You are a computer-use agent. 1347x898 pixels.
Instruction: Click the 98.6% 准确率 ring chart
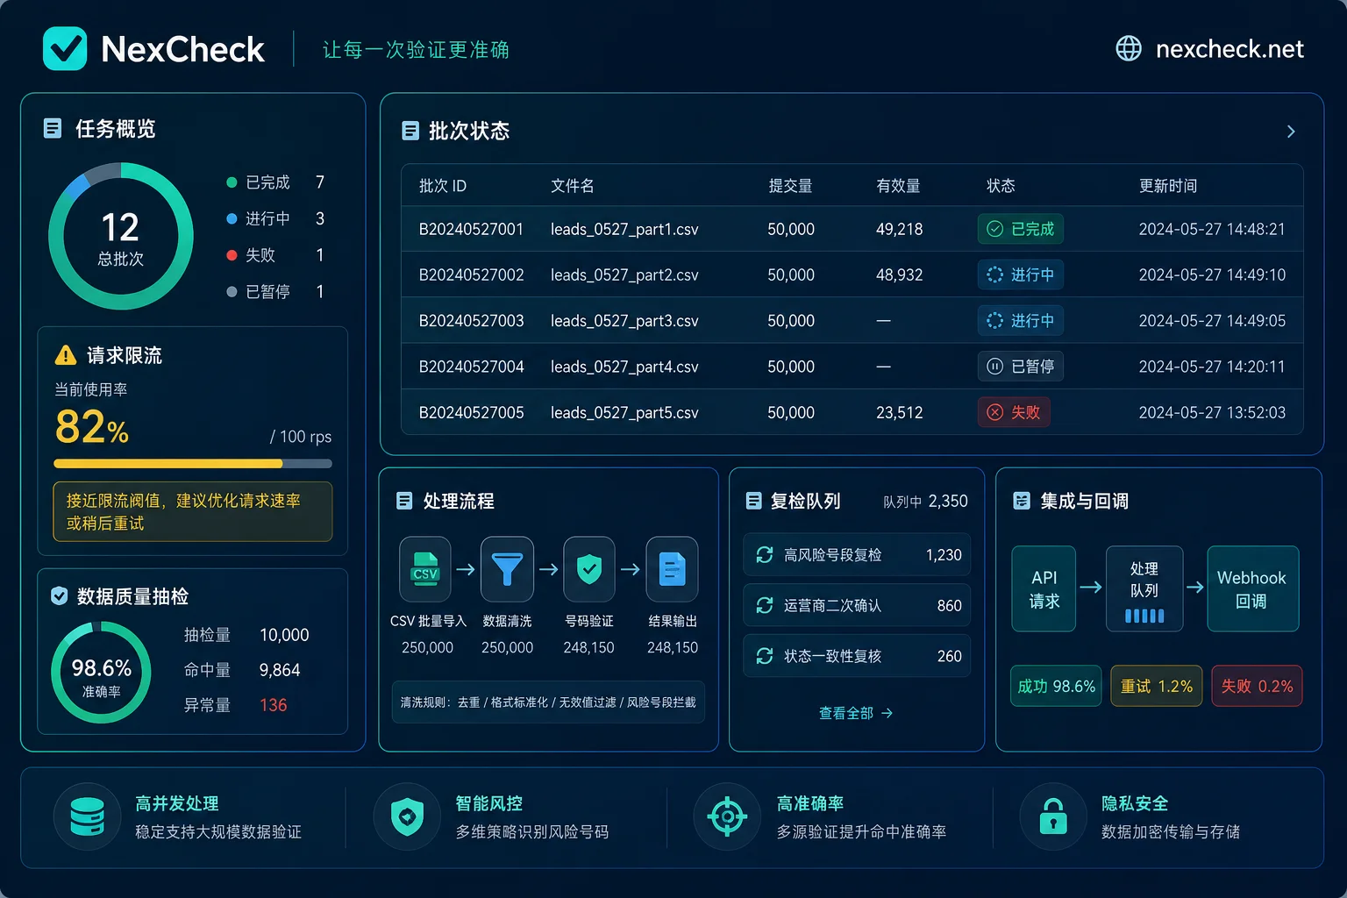coord(101,673)
